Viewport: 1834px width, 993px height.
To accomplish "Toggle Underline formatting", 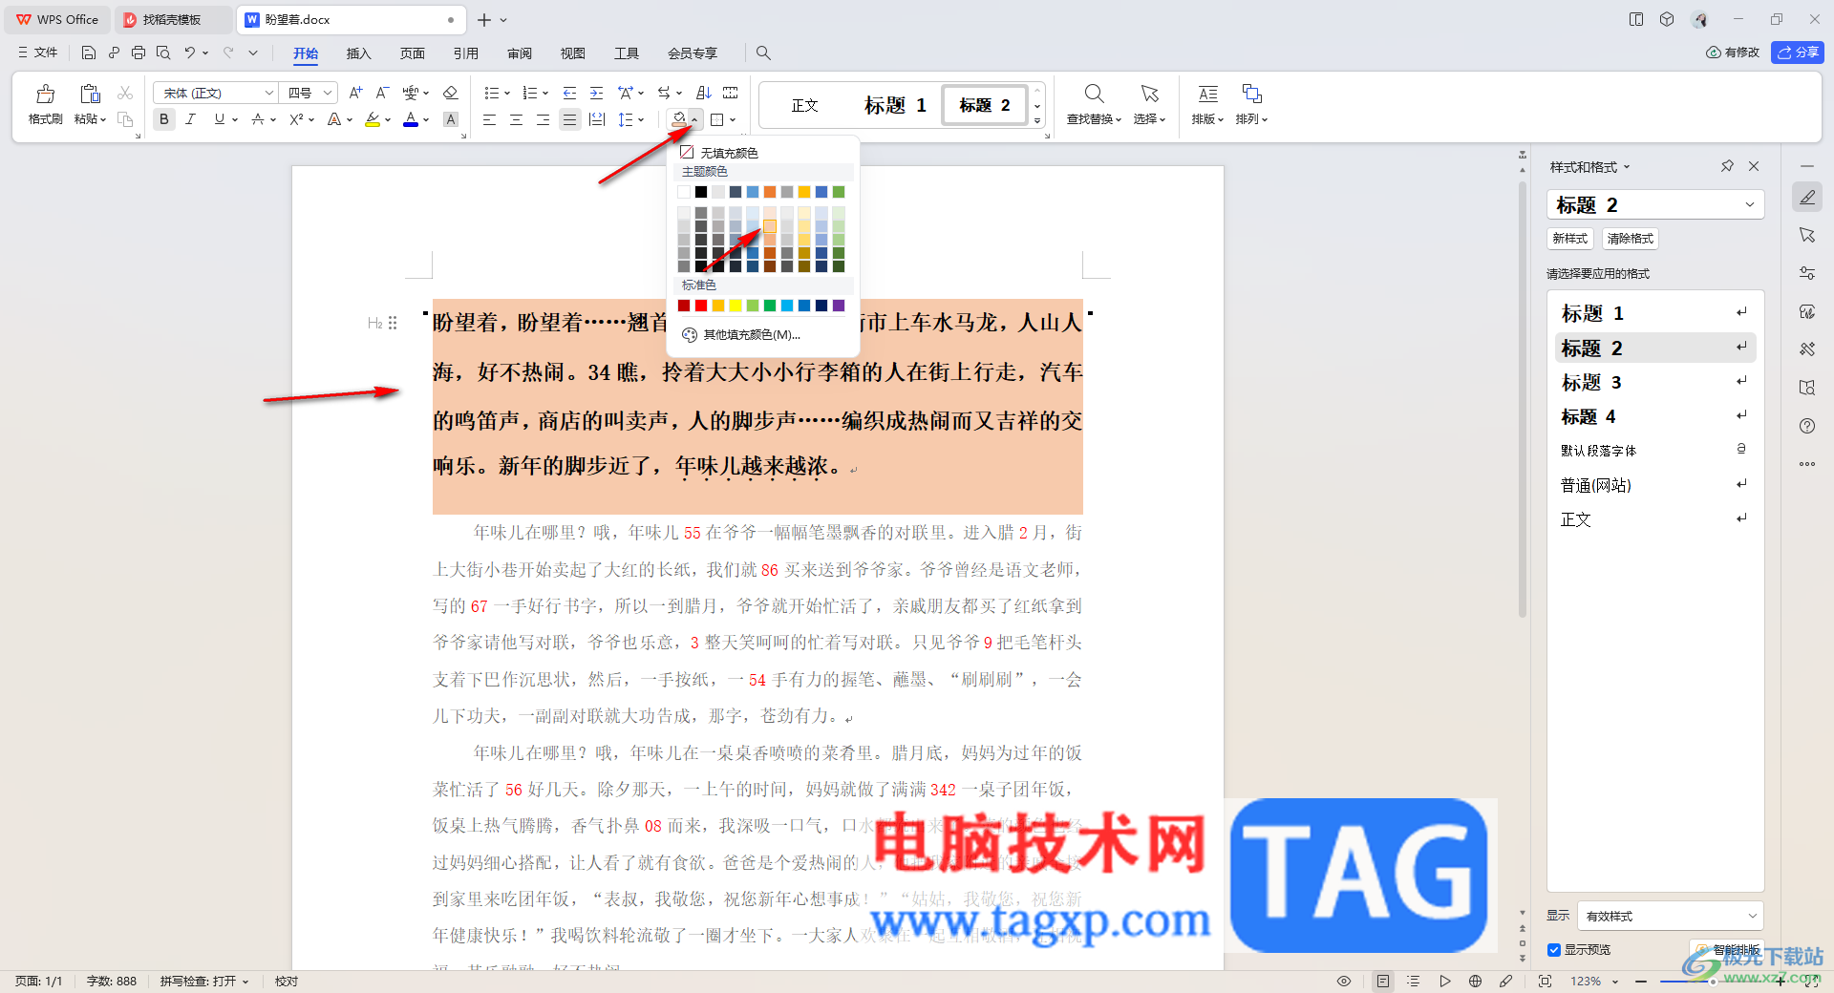I will point(220,119).
